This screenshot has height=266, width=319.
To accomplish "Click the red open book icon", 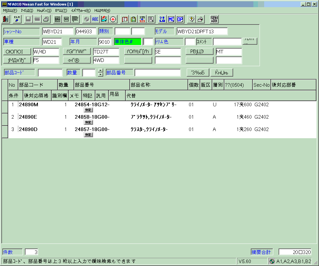I will [x=124, y=19].
